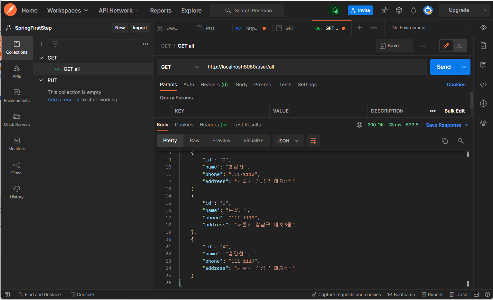Screen dimensions: 493x300
Task: Toggle sidebar with bottom-left status bar icon
Action: pos(7,295)
